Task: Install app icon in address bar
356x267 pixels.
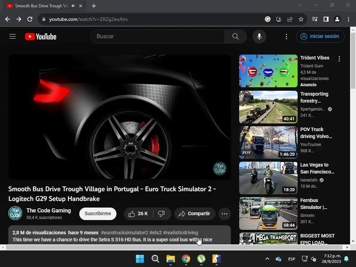Action: (x=278, y=19)
